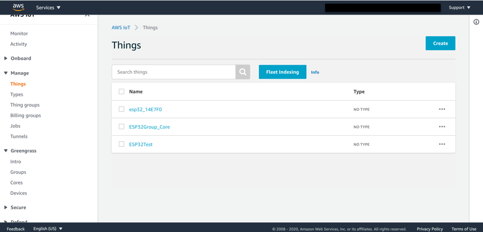This screenshot has height=232, width=483.
Task: Expand the Onboard section
Action: point(18,58)
